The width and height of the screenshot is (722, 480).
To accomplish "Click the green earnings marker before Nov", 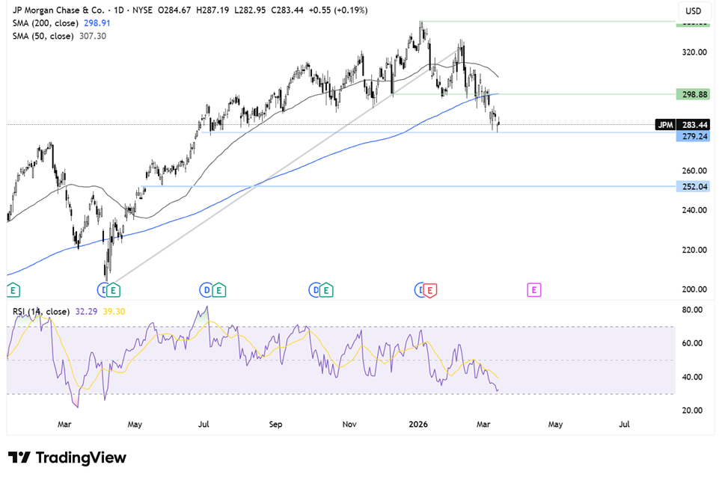I will click(x=326, y=290).
